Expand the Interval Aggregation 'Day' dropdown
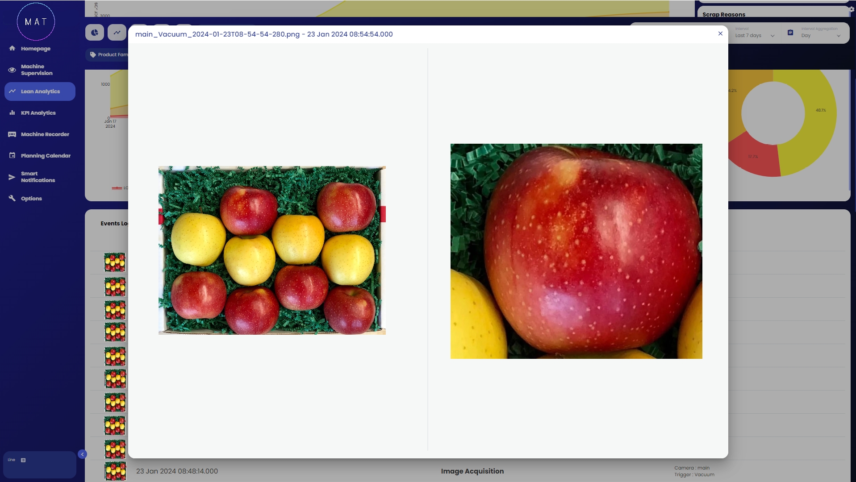This screenshot has height=482, width=856. [x=820, y=35]
